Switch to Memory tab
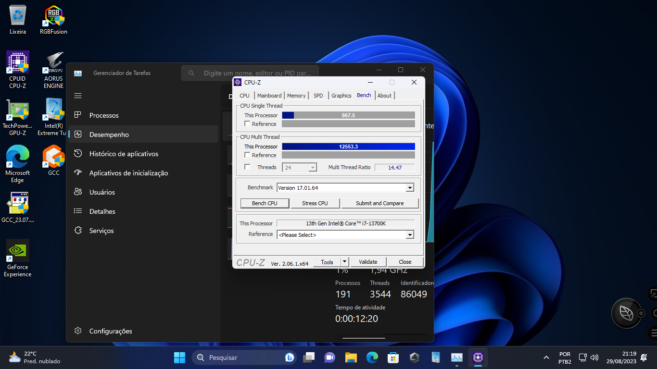This screenshot has width=657, height=369. click(x=296, y=96)
